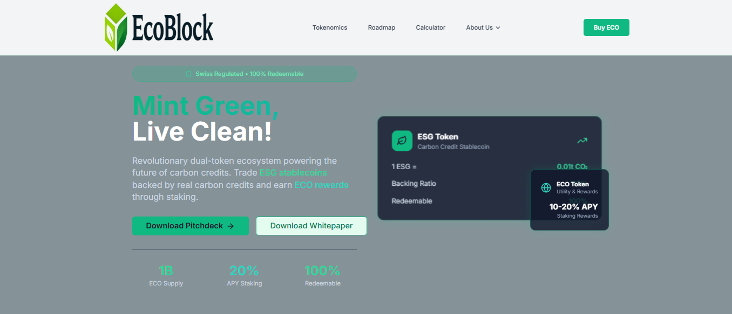Click the arrow icon in Download Pitchdeck

coord(231,226)
